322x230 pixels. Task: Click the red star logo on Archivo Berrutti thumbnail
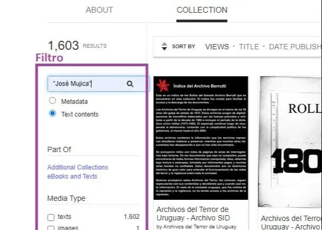(x=162, y=85)
